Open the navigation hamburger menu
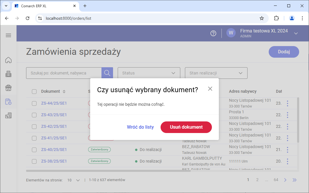 pos(8,35)
